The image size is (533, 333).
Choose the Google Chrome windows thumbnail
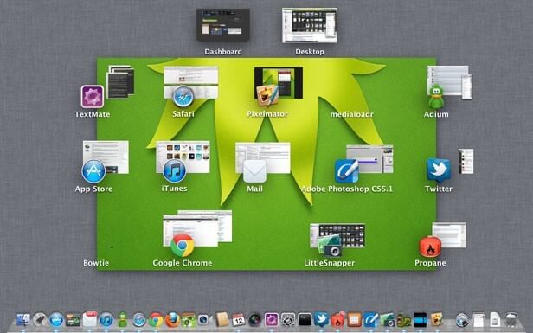point(197,227)
